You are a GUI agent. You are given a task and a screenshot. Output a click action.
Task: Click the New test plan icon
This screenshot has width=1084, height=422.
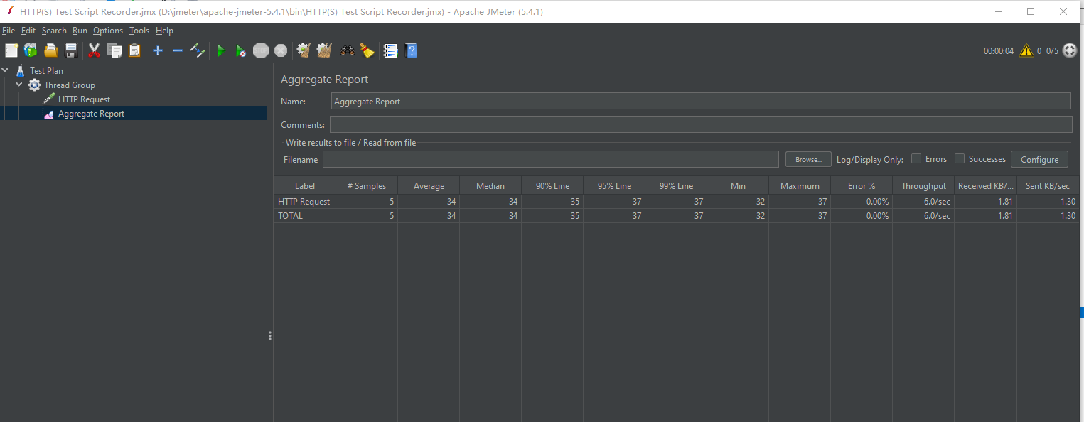[x=11, y=50]
